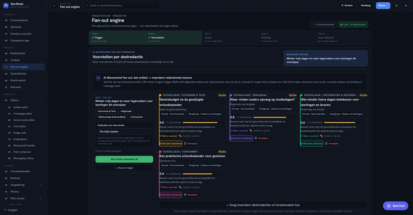Click the retry icon on the Consument card

pos(161,187)
